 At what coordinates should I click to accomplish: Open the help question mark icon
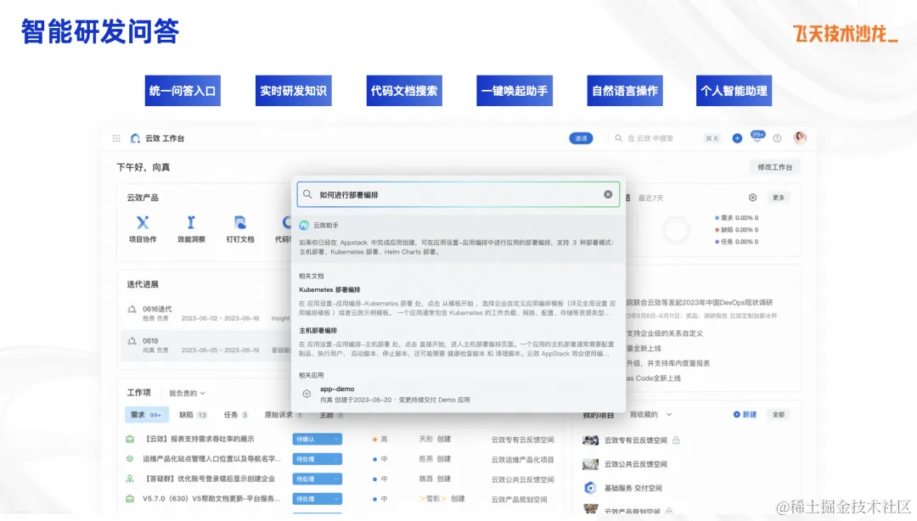coord(777,138)
